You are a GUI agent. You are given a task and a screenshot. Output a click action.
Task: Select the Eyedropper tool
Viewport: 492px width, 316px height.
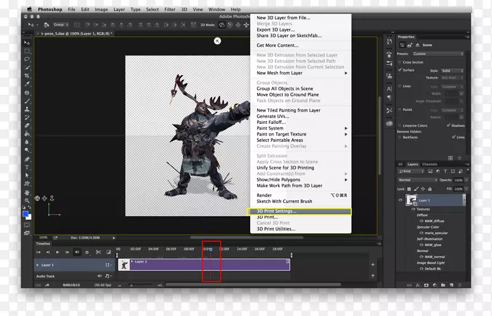click(27, 84)
